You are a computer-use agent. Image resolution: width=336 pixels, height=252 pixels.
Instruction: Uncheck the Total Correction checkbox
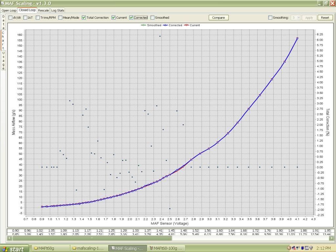coord(84,18)
